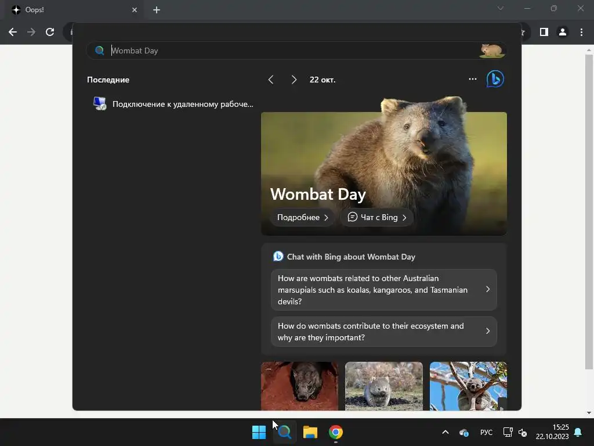Click the Wombat Day title text
This screenshot has width=594, height=446.
[x=318, y=194]
